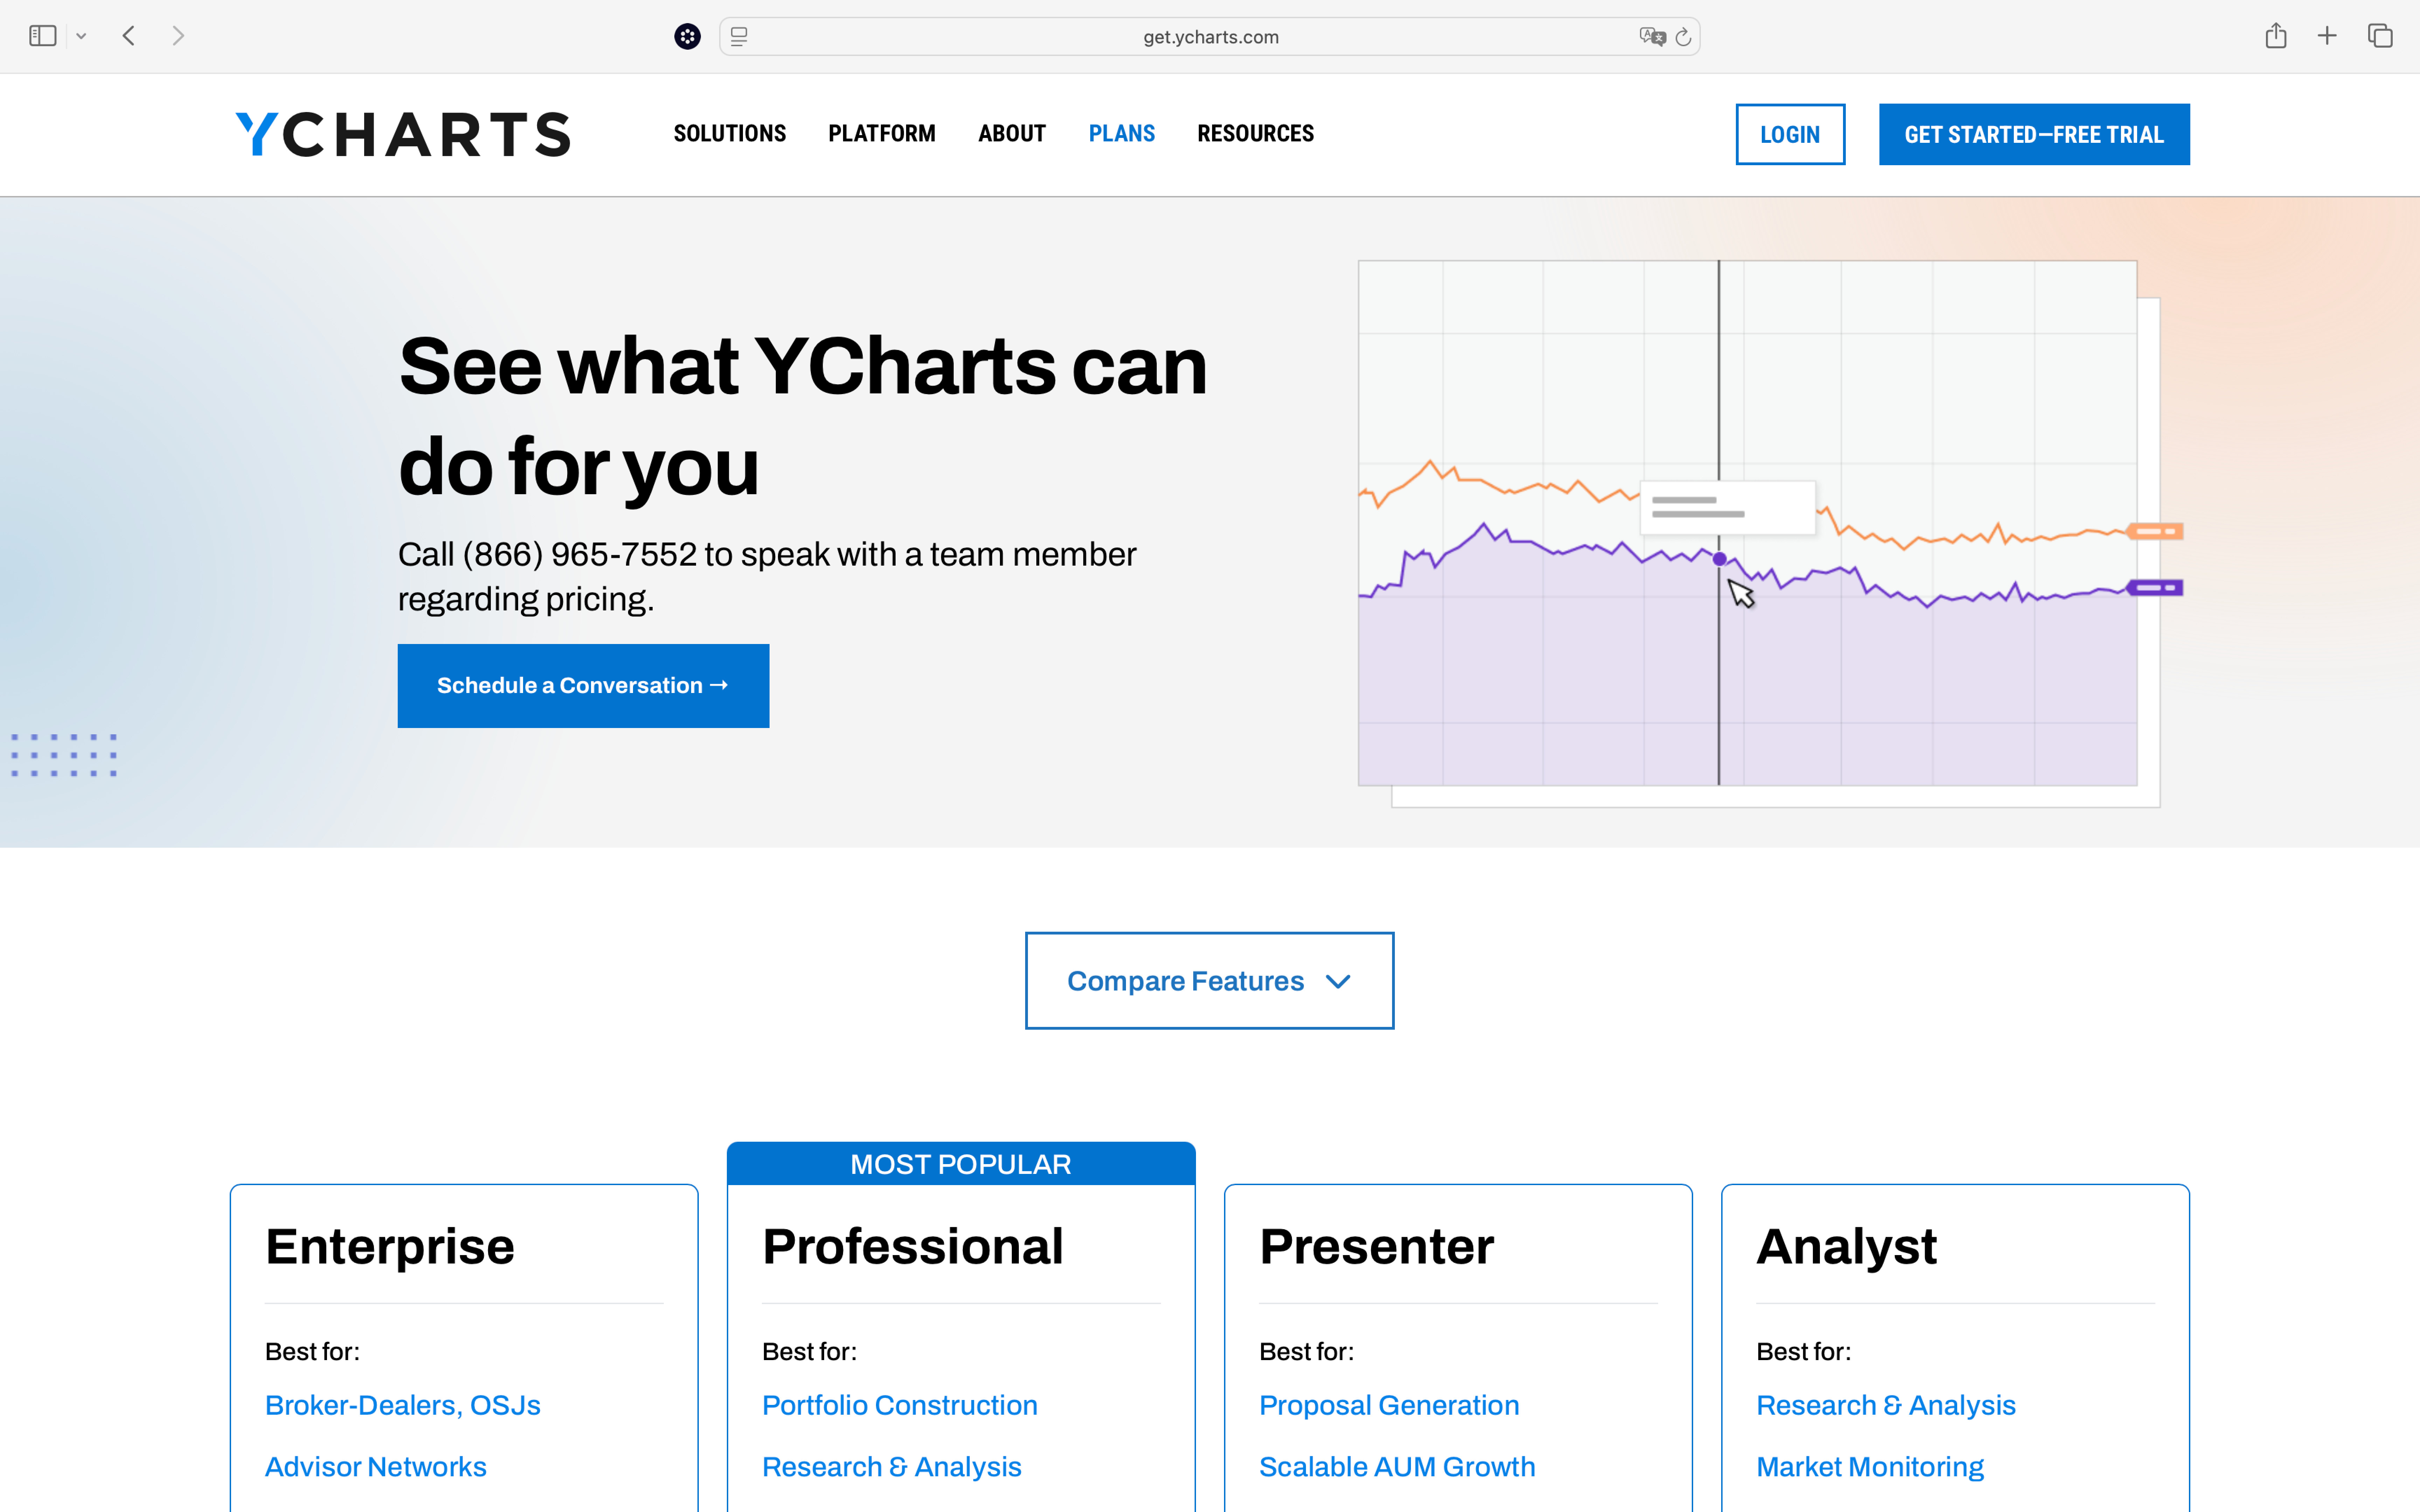Click the 'See what YCharts can do for you' headline
The width and height of the screenshot is (2420, 1512).
803,416
